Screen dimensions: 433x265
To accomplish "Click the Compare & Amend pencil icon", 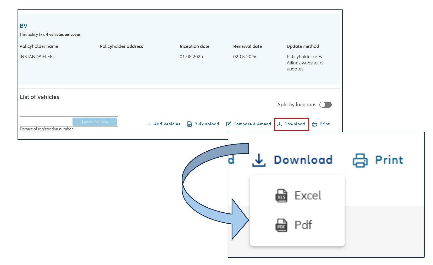I will point(229,124).
